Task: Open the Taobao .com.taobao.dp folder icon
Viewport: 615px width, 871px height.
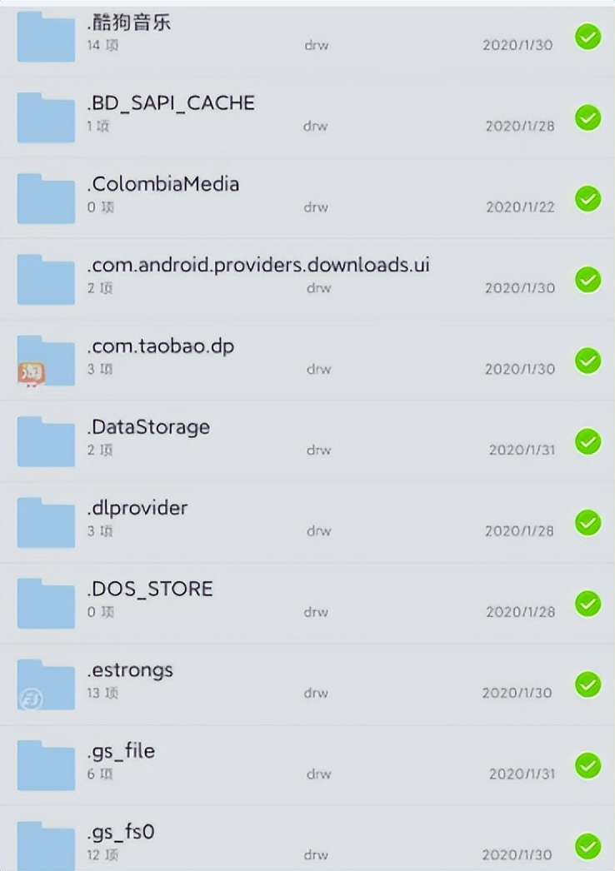Action: [46, 361]
